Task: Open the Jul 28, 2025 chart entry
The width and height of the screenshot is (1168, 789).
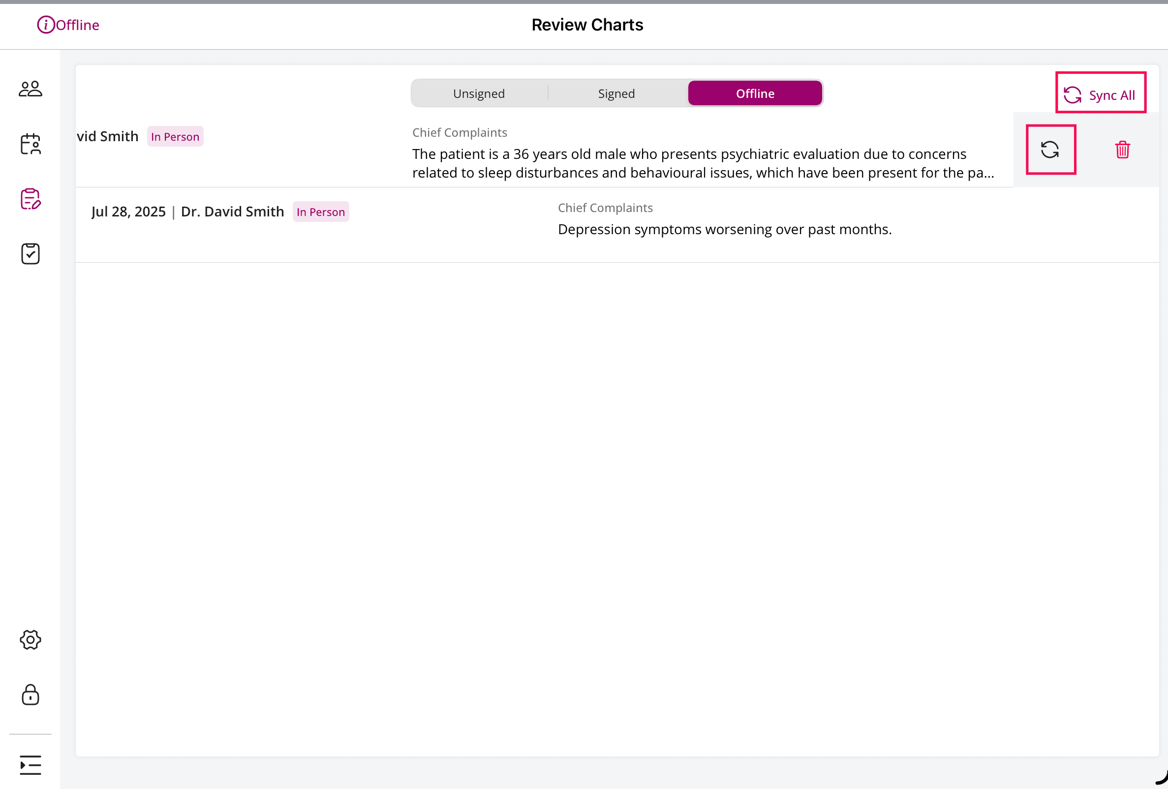Action: click(x=129, y=211)
